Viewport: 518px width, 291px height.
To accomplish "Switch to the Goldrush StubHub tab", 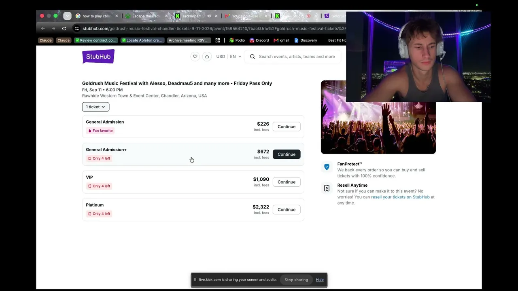I will click(335, 16).
